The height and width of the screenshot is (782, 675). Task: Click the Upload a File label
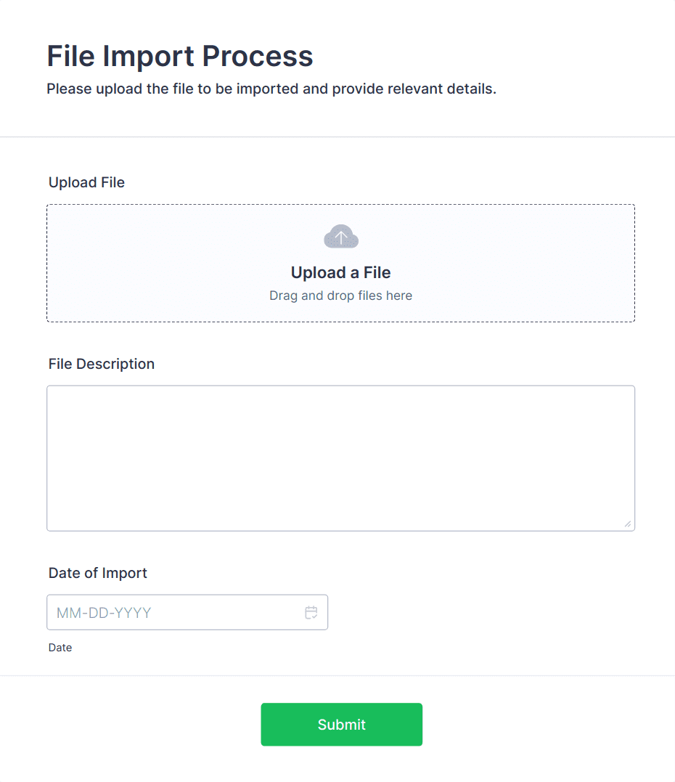[340, 272]
